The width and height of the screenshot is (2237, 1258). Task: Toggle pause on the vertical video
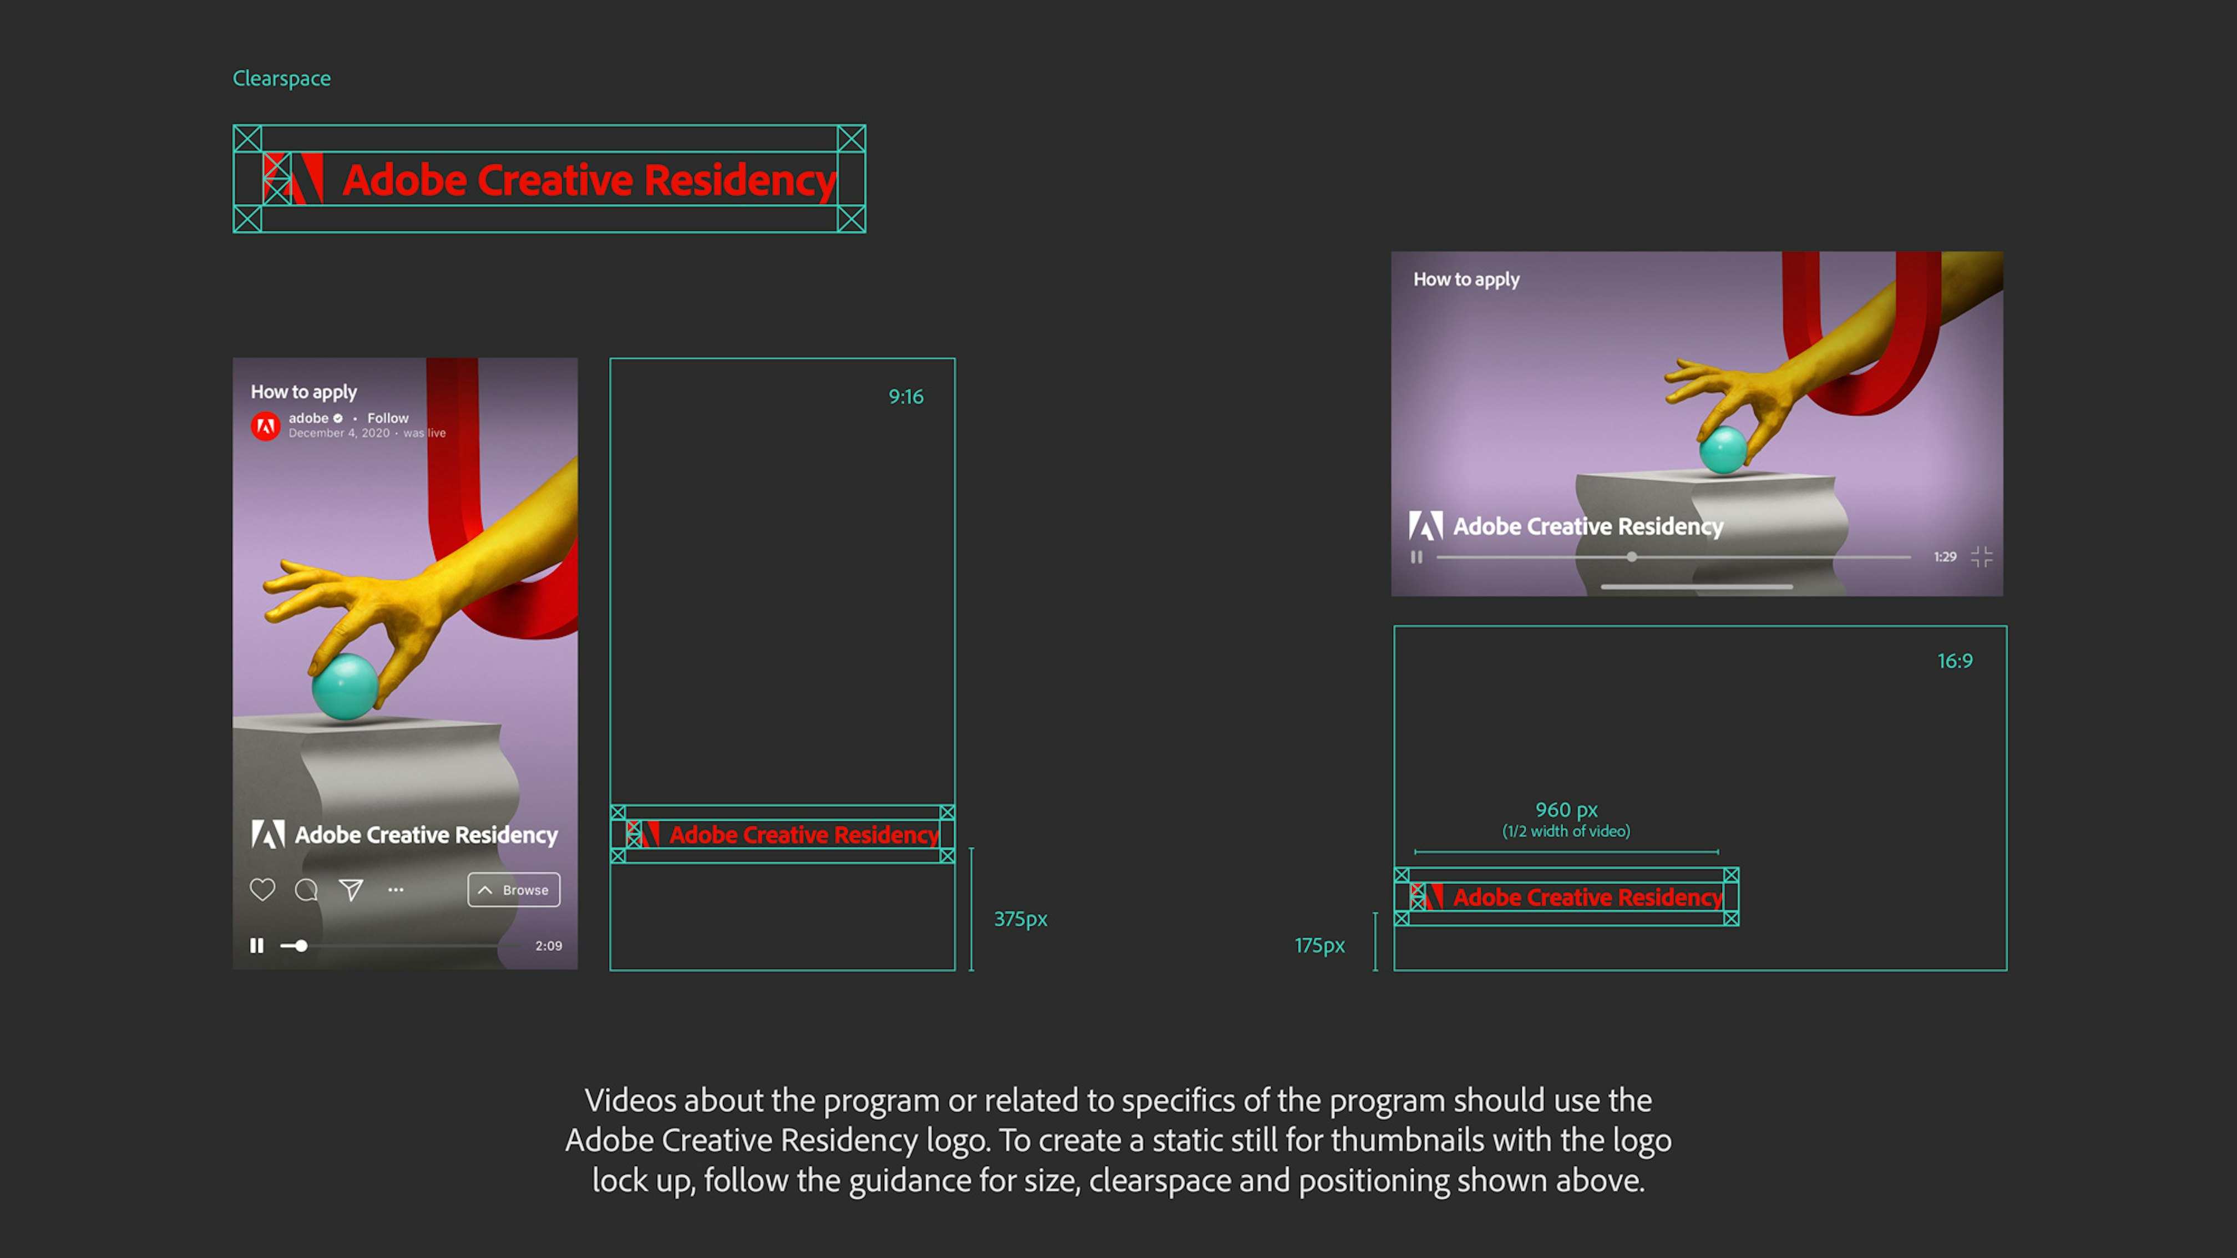pyautogui.click(x=257, y=946)
